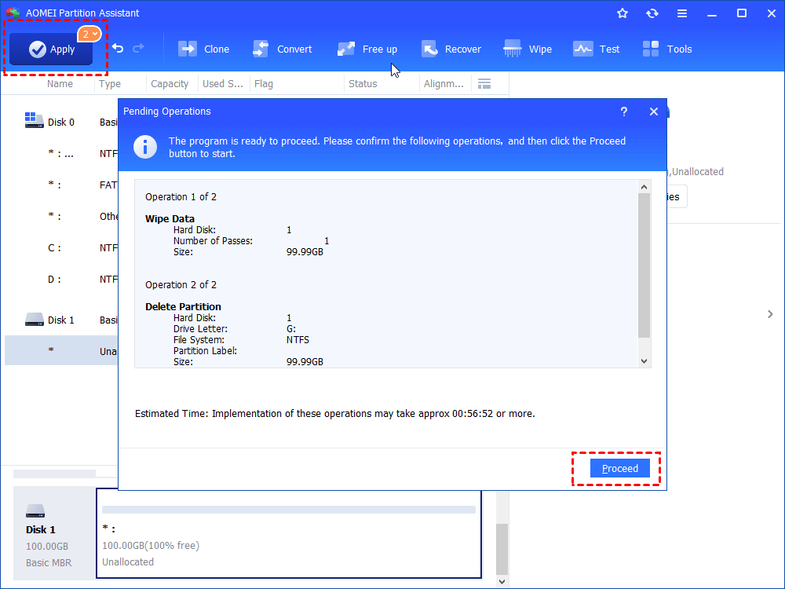Viewport: 785px width, 589px height.
Task: Click the 'Operation 1 of 2' label
Action: click(181, 197)
